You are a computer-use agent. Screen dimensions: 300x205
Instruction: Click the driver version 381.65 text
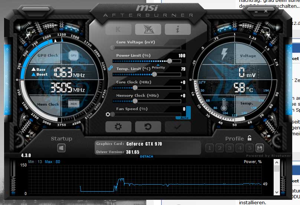pyautogui.click(x=133, y=152)
